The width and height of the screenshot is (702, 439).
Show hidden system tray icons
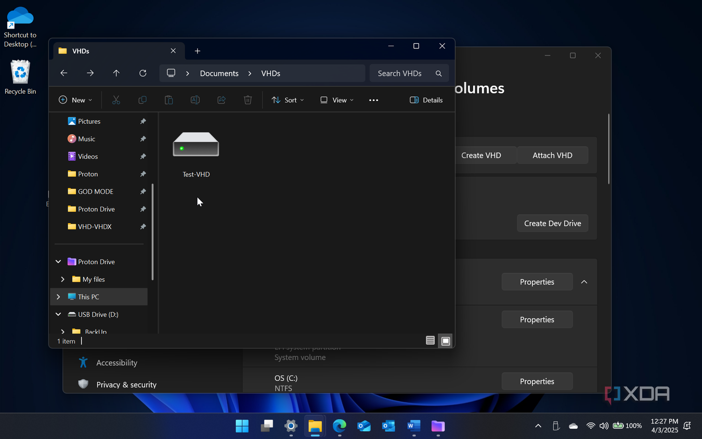tap(538, 426)
